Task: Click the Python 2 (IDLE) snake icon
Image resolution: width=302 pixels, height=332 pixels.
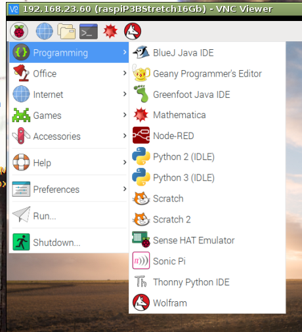Action: point(141,156)
